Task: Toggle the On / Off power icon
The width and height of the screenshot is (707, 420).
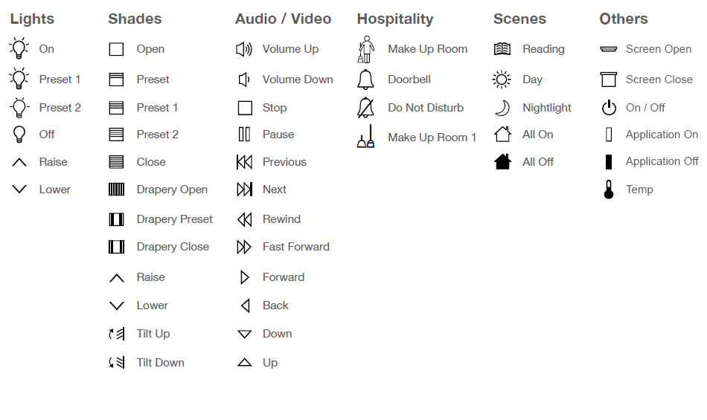Action: (609, 108)
